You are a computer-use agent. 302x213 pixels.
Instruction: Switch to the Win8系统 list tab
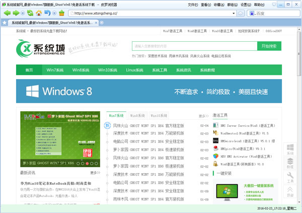137,116
